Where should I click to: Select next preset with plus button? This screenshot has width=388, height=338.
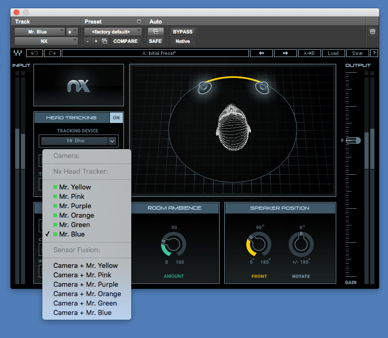click(x=96, y=41)
